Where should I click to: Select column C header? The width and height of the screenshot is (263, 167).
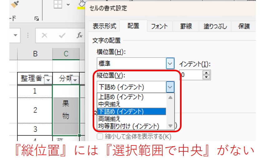click(66, 54)
